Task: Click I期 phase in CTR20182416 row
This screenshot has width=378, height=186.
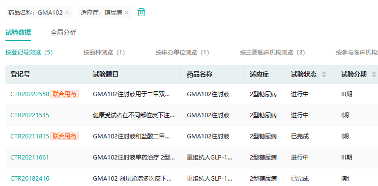Action: [345, 179]
